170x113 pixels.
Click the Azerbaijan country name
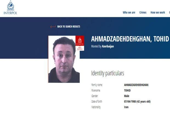(x=108, y=46)
